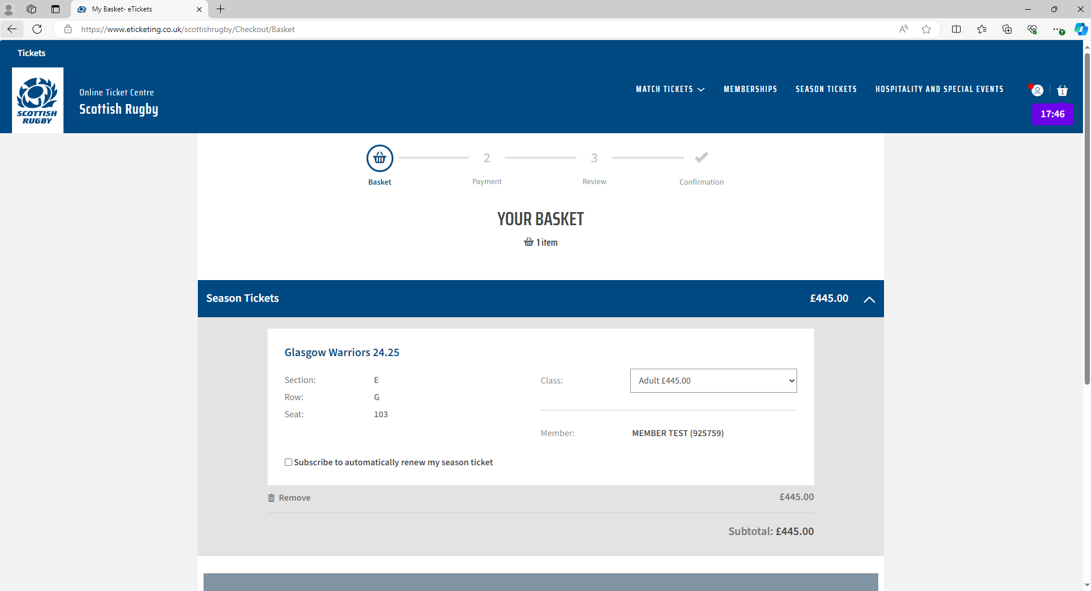
Task: Click the Payment step label
Action: [487, 182]
